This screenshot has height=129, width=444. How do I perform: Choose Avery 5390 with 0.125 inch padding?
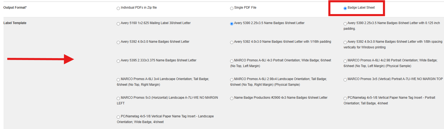click(x=345, y=24)
